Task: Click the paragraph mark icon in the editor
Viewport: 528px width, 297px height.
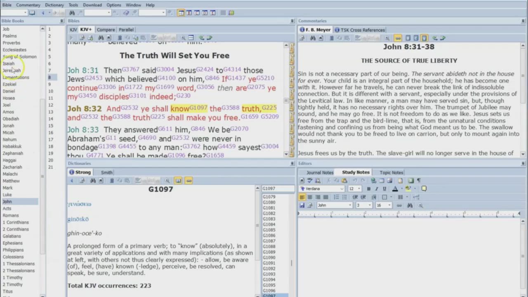Action: [419, 181]
